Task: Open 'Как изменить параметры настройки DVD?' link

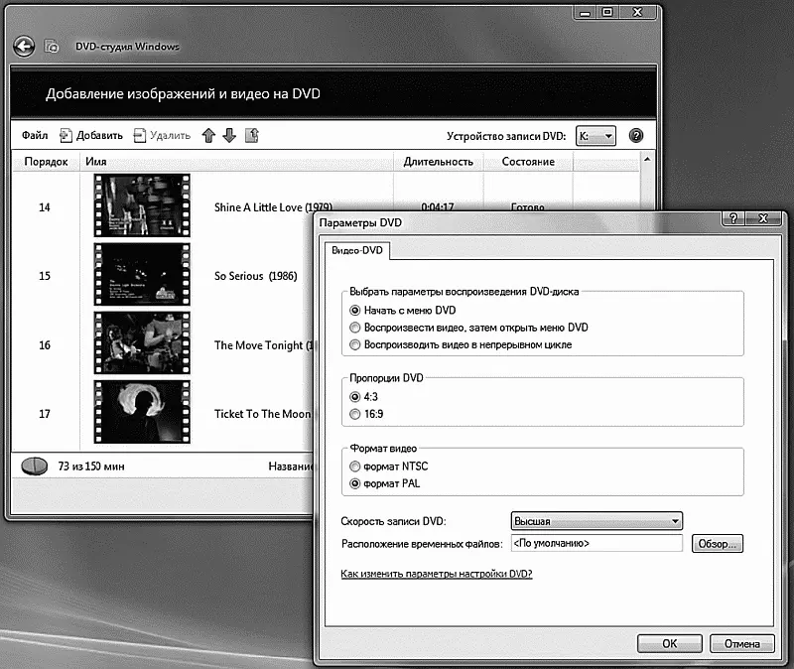Action: (437, 574)
